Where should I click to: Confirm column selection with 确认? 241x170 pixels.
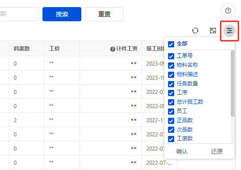[x=182, y=151]
